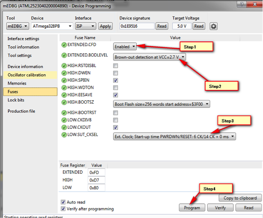Click status icon next to HIGH.BOOTSZ
Viewport: 263px width, 218px height.
(64, 102)
